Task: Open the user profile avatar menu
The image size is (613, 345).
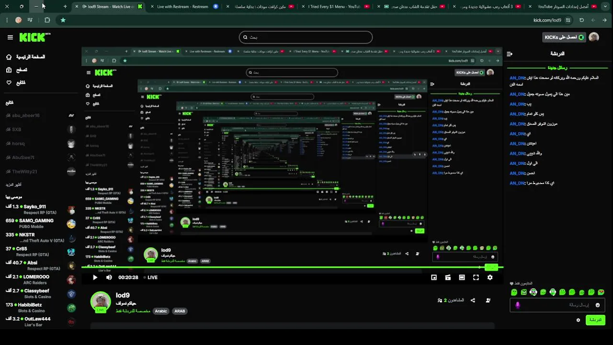Action: click(594, 37)
